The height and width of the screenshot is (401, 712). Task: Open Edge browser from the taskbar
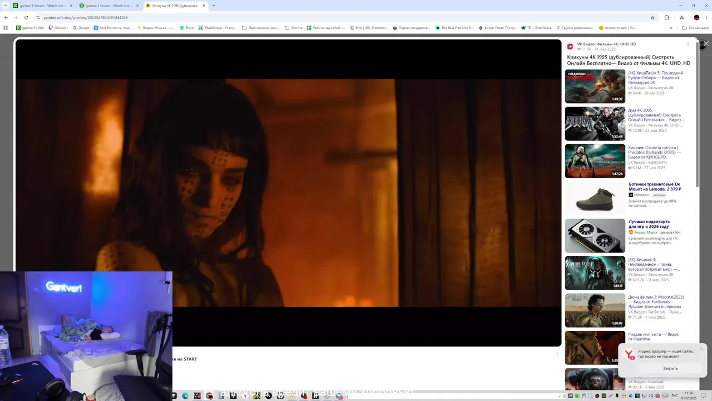tap(185, 396)
